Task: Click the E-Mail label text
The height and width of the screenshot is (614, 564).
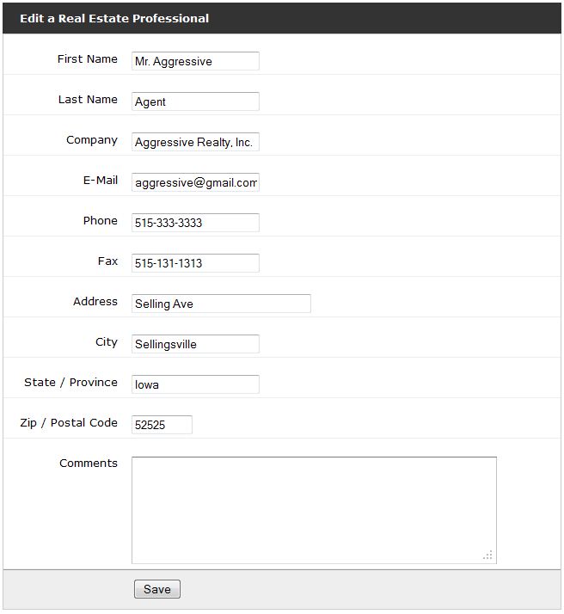Action: [x=101, y=180]
